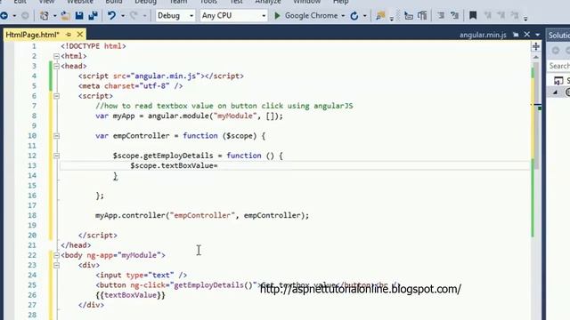Collapse the empController function on line 10
Screen dimensions: 570x320
56,136
